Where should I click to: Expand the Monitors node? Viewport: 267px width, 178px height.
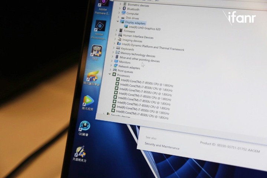click(x=112, y=61)
